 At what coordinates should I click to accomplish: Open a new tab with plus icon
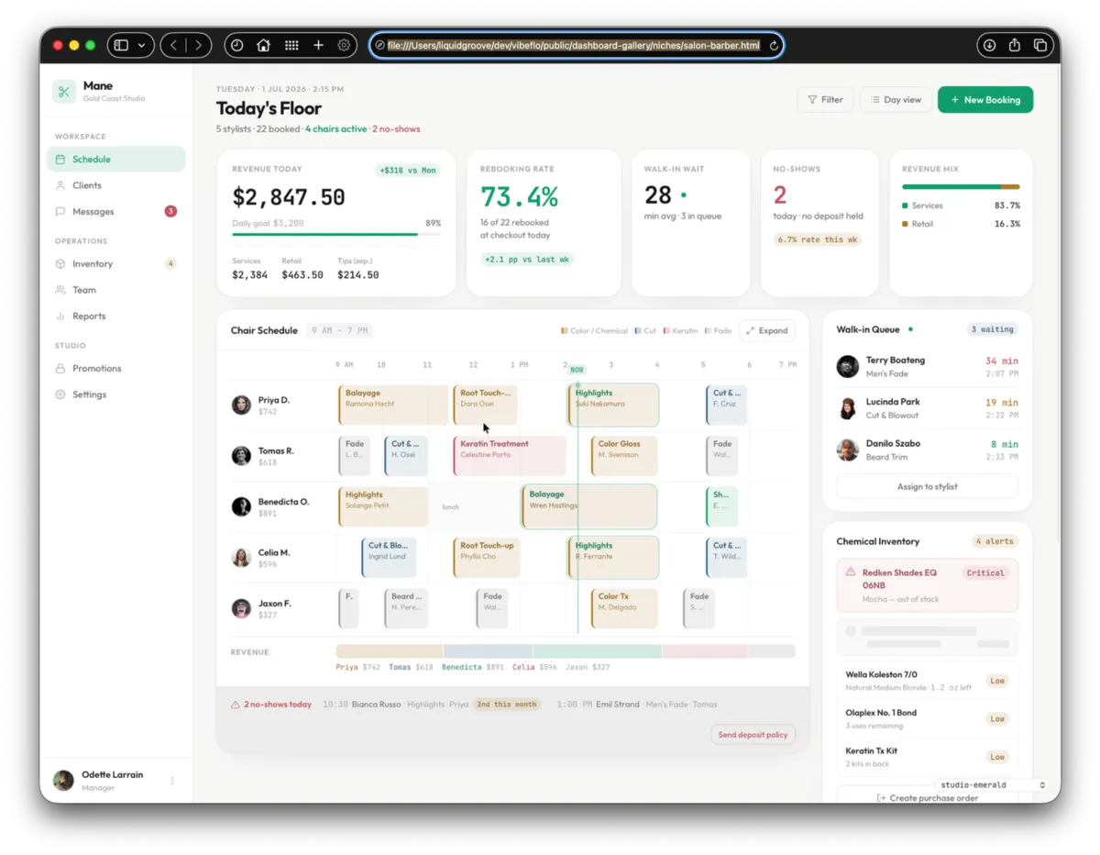tap(318, 45)
